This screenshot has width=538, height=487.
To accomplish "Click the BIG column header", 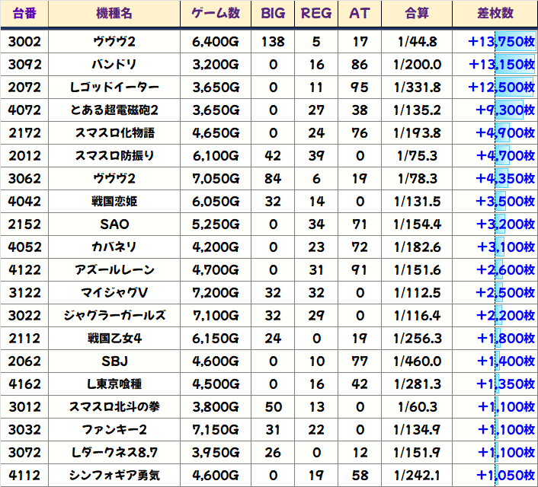I will [x=273, y=14].
